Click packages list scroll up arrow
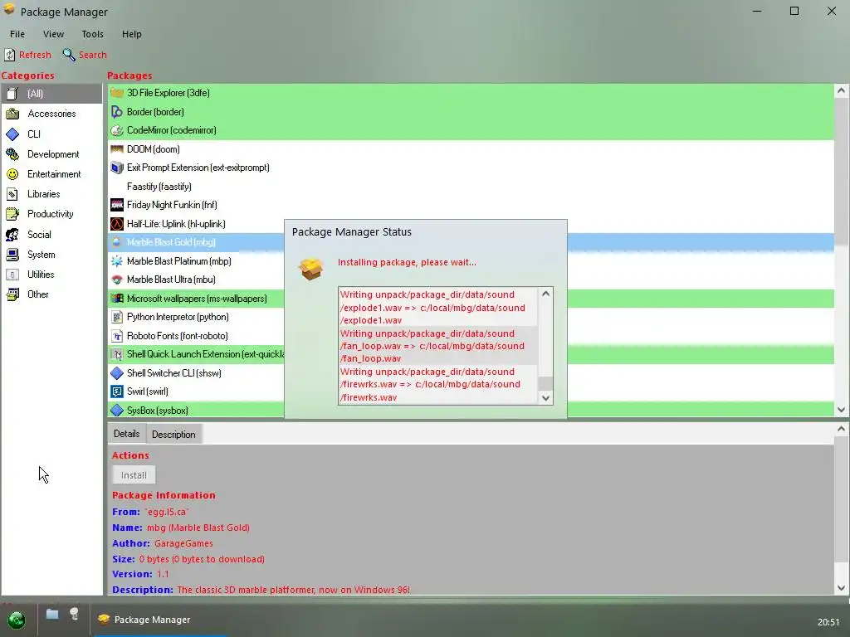The width and height of the screenshot is (850, 637). (x=842, y=90)
